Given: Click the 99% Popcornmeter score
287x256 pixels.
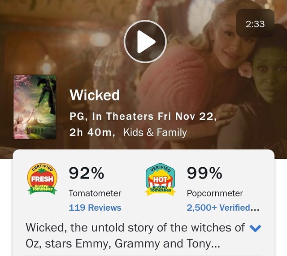Looking at the screenshot, I should tap(204, 173).
